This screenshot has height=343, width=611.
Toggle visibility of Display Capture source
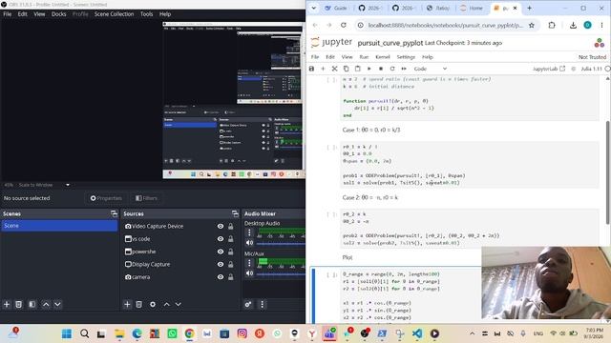click(221, 264)
